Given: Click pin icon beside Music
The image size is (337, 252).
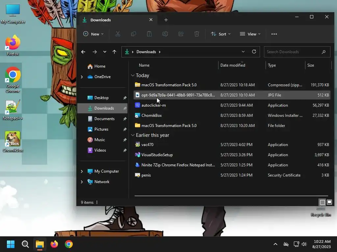Looking at the screenshot, I should click(125, 140).
